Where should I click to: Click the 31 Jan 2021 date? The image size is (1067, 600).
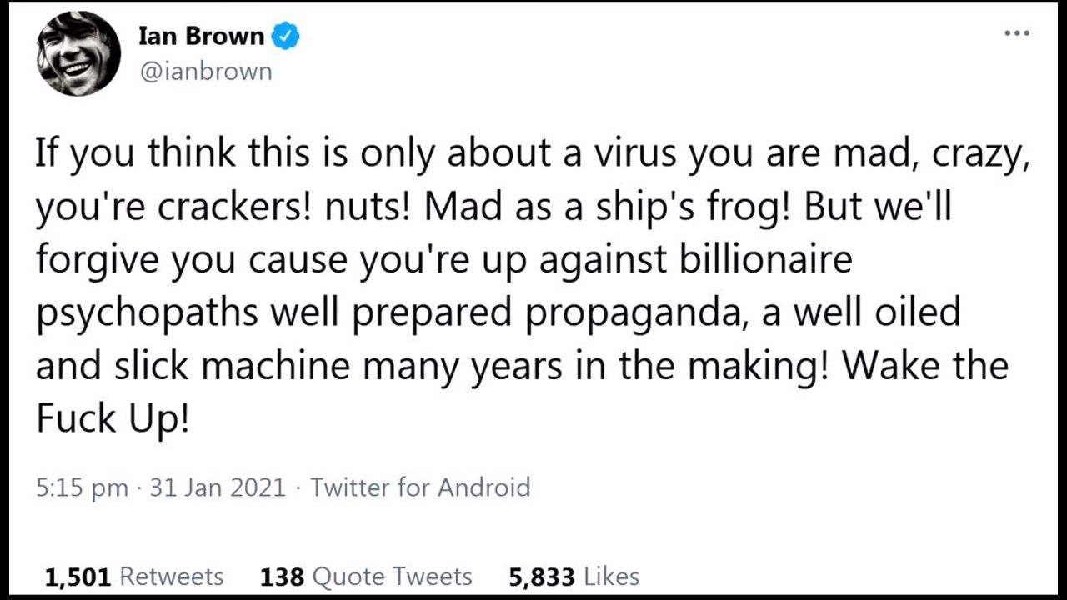[218, 487]
